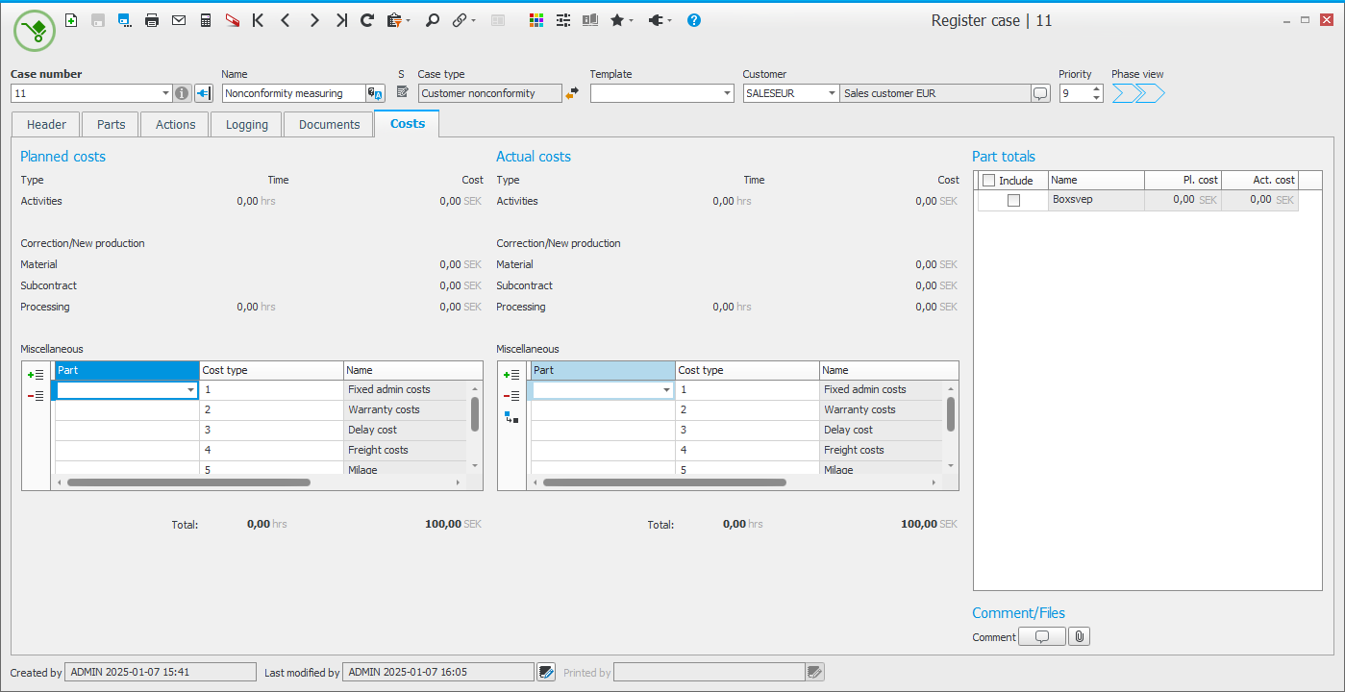
Task: Click the paperclip attach files button
Action: point(1079,636)
